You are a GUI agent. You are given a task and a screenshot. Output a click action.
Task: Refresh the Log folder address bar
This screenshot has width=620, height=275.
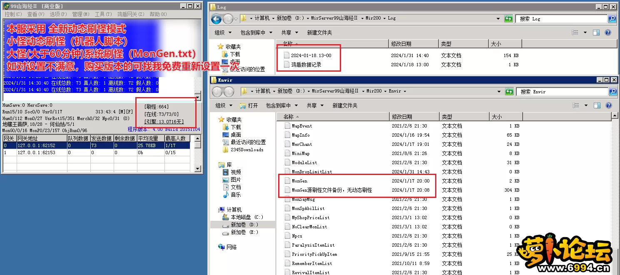(x=508, y=19)
